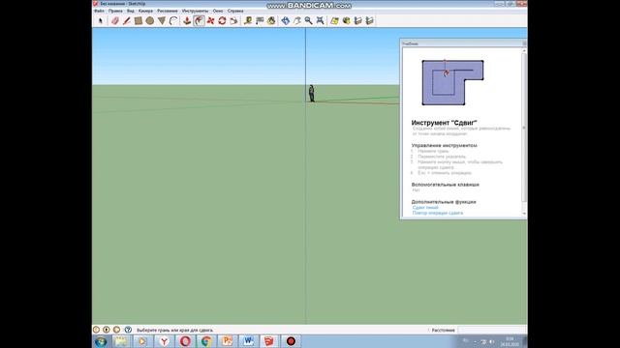Activate the Follow Me tool
Viewport: 620px width, 348px height.
tap(233, 21)
